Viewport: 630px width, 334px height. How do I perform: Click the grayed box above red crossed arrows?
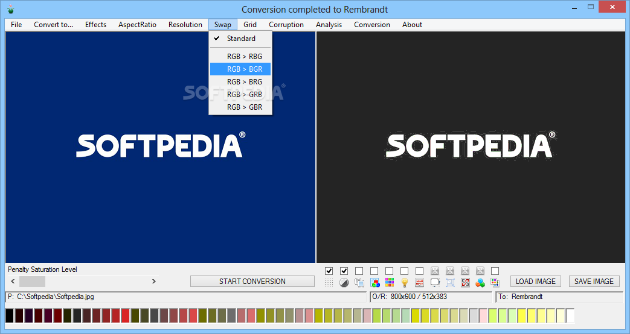pyautogui.click(x=465, y=271)
